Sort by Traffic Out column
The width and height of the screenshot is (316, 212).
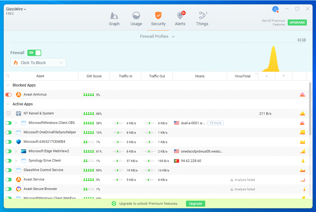point(157,76)
